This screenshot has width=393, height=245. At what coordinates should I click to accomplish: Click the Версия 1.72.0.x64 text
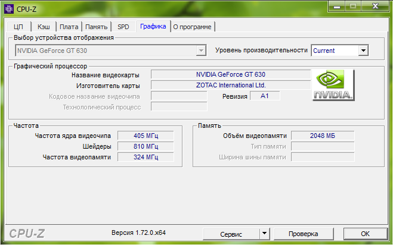click(138, 233)
